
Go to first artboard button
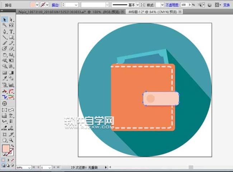34,167
